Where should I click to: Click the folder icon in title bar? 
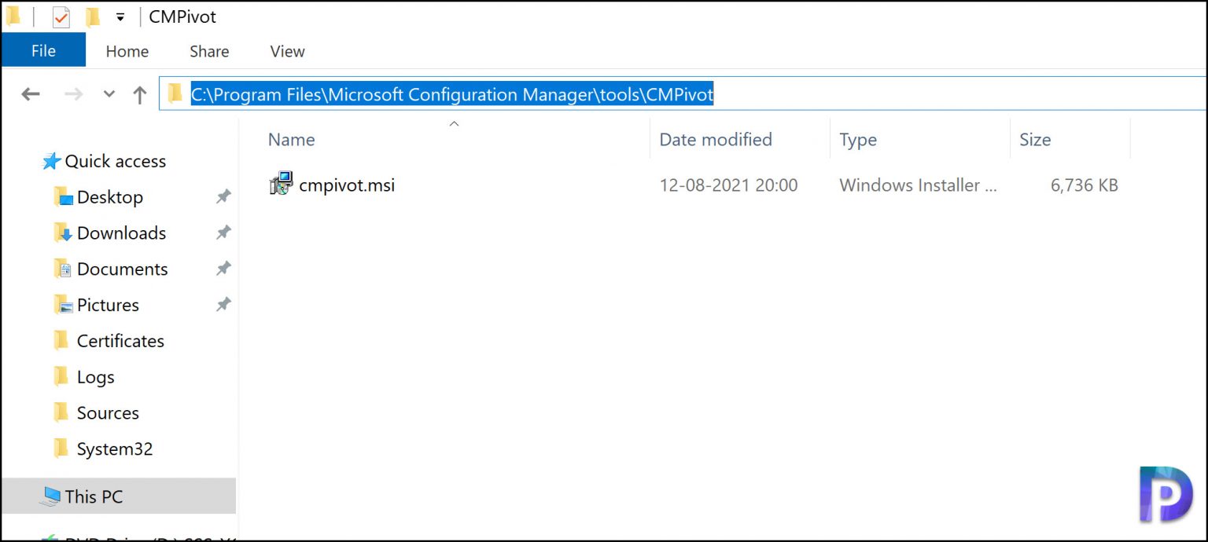point(13,16)
